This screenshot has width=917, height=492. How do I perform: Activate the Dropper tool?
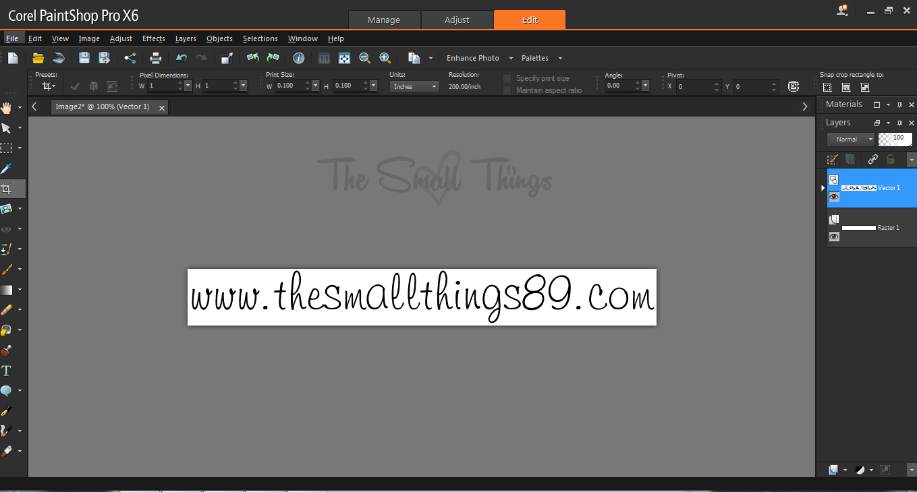tap(8, 168)
